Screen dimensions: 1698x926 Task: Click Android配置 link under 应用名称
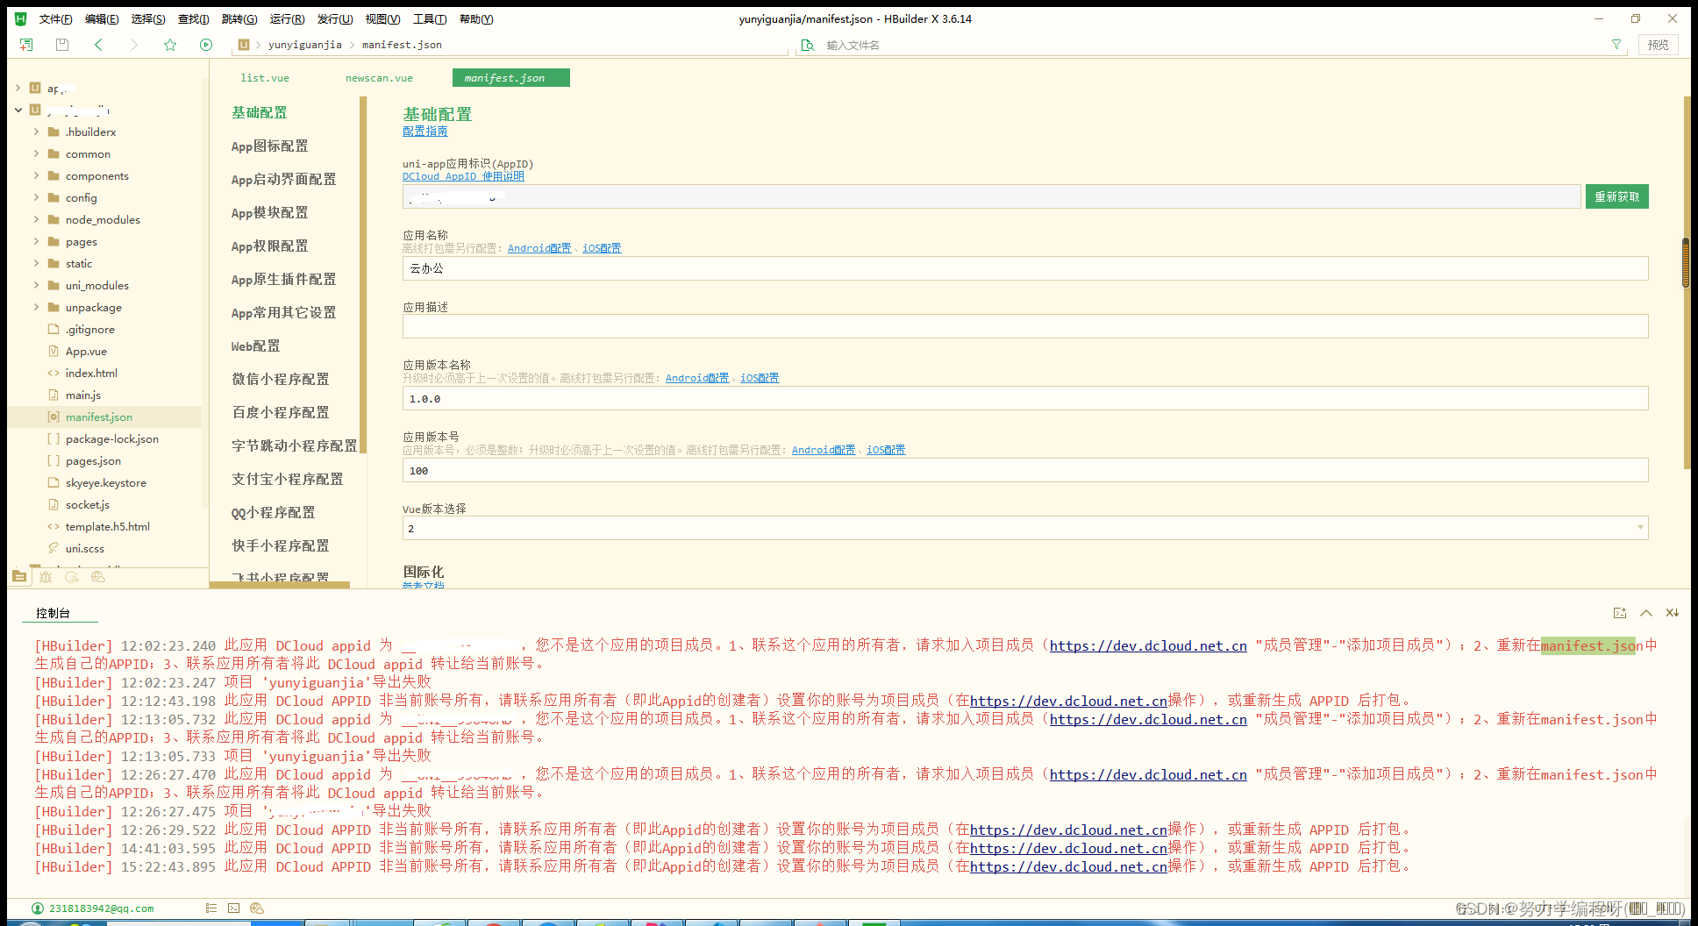539,248
